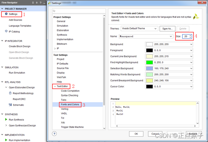Select Code Completion under Text Editor

(70, 91)
